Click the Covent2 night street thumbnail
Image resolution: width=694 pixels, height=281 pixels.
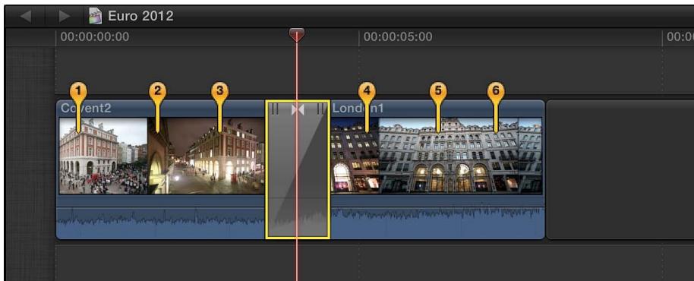click(x=206, y=156)
